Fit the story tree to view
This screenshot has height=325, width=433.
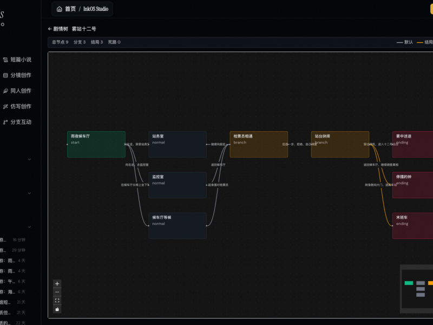(x=57, y=301)
